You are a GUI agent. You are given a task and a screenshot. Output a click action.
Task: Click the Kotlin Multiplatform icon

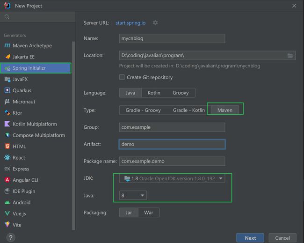point(7,124)
